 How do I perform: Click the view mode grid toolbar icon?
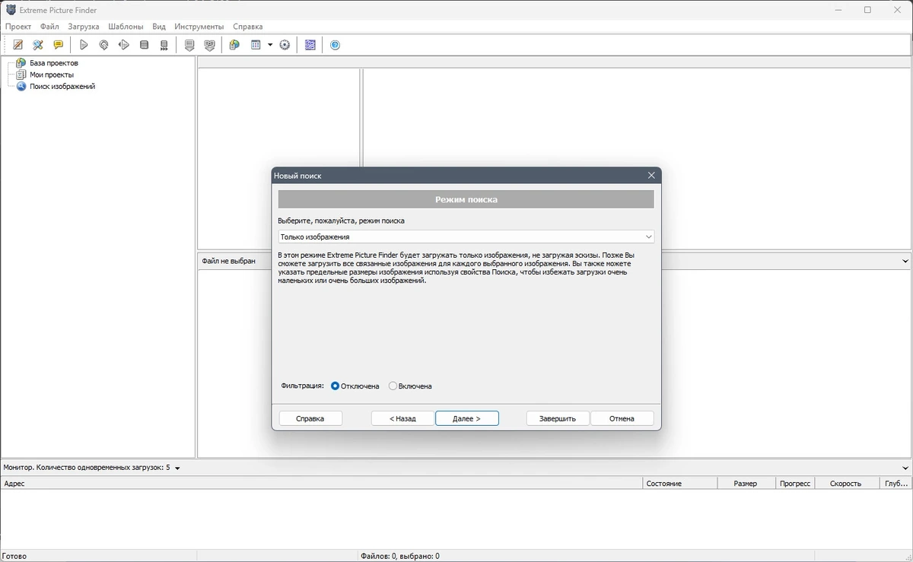tap(256, 45)
